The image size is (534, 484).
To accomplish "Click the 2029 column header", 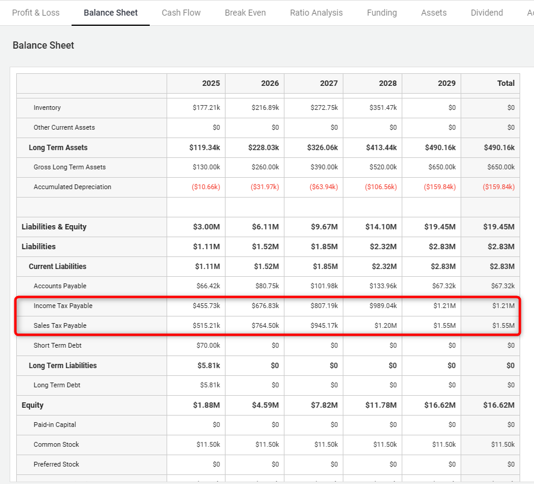I will point(447,83).
